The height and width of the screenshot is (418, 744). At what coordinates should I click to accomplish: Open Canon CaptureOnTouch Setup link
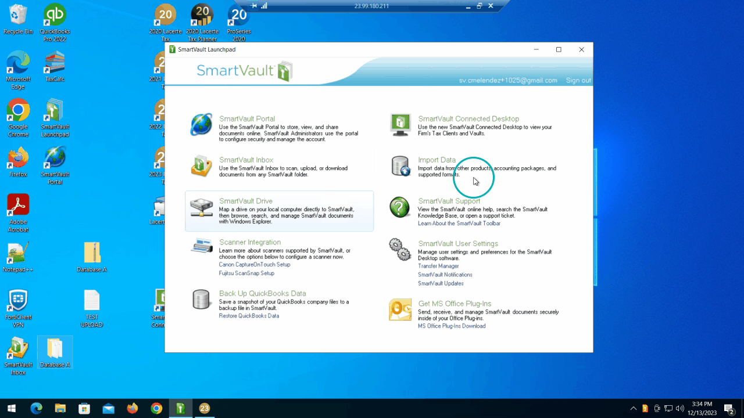[x=254, y=265]
